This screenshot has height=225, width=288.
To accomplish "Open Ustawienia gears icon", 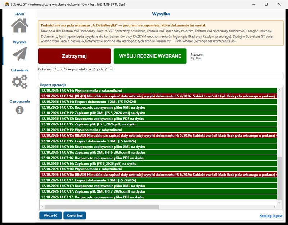I will point(20,82).
